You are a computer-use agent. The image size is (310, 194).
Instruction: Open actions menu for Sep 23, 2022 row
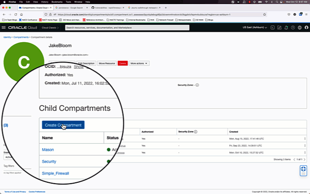pyautogui.click(x=305, y=145)
